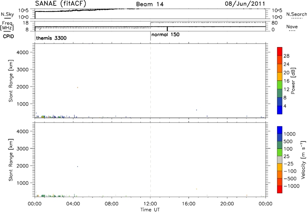The image size is (307, 212).
Task: Select the "28" Power colorbar tick label
Action: 286,56
